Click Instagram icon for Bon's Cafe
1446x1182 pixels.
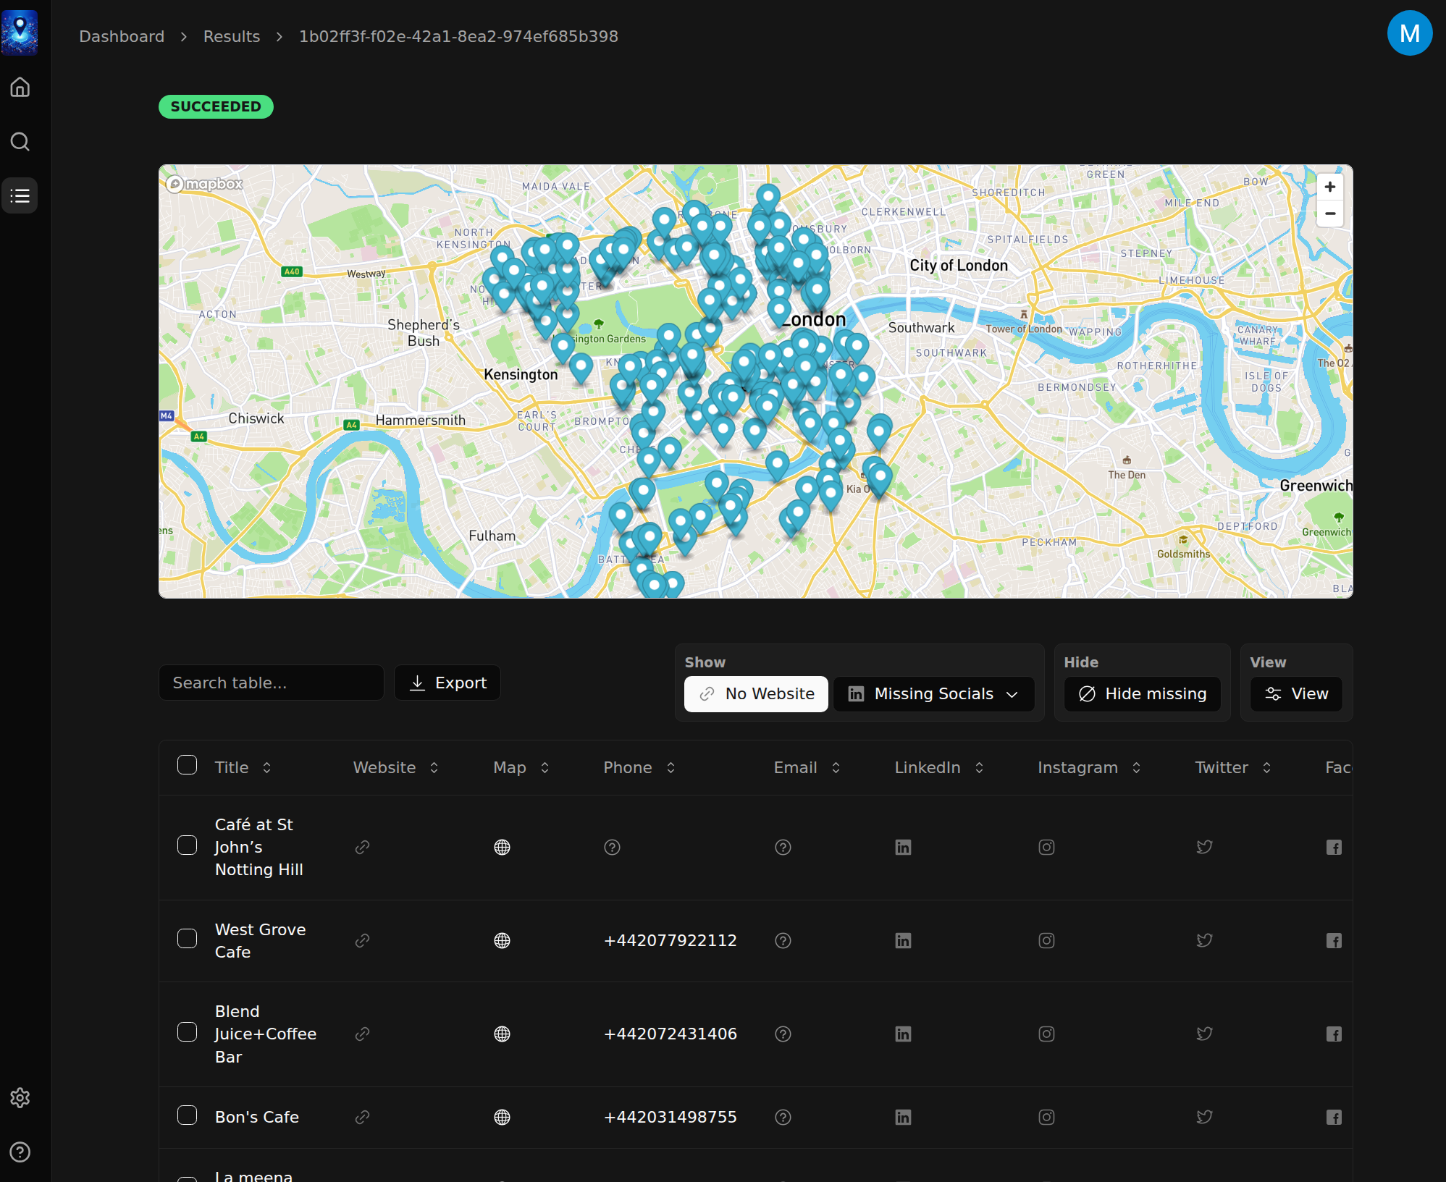[x=1046, y=1117]
